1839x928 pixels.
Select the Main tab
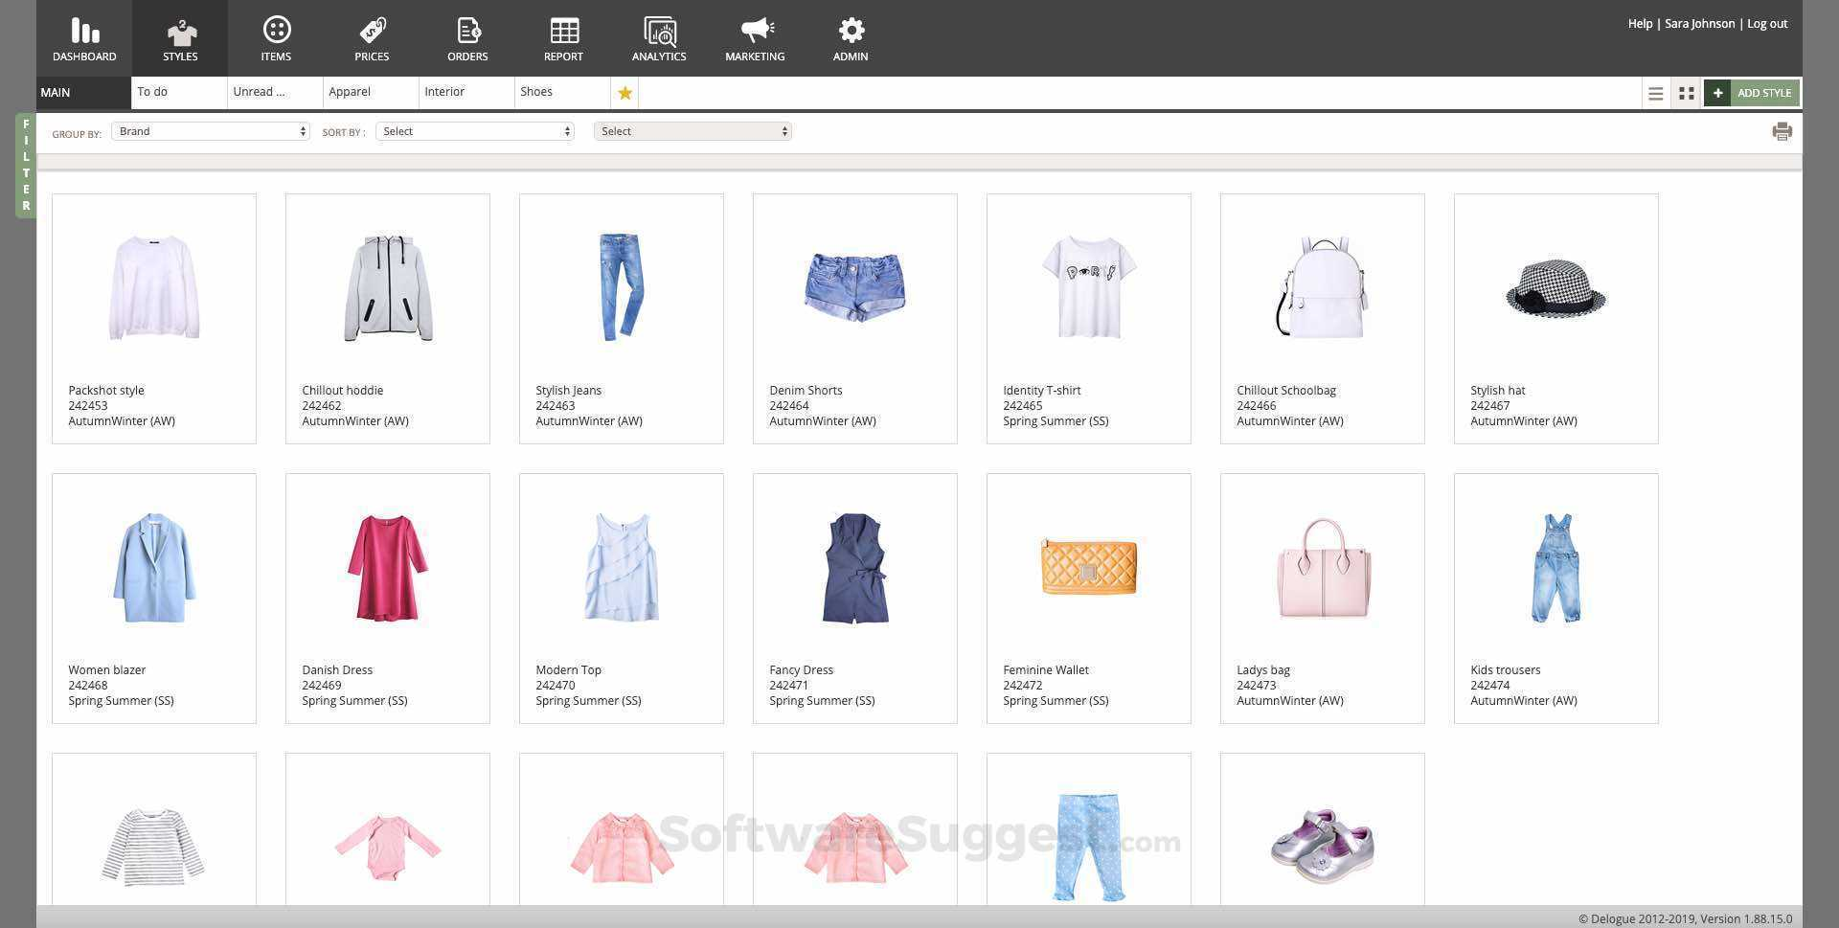[83, 93]
